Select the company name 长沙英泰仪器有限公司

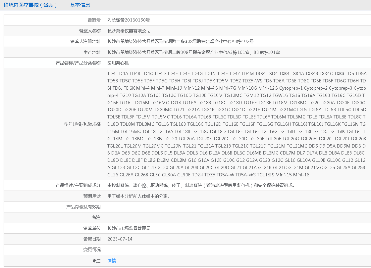129,31
